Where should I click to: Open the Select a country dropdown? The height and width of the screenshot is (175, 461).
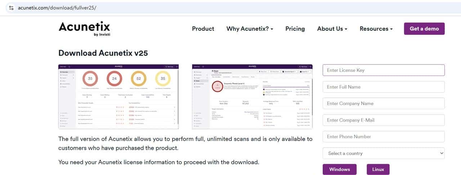[x=384, y=153]
